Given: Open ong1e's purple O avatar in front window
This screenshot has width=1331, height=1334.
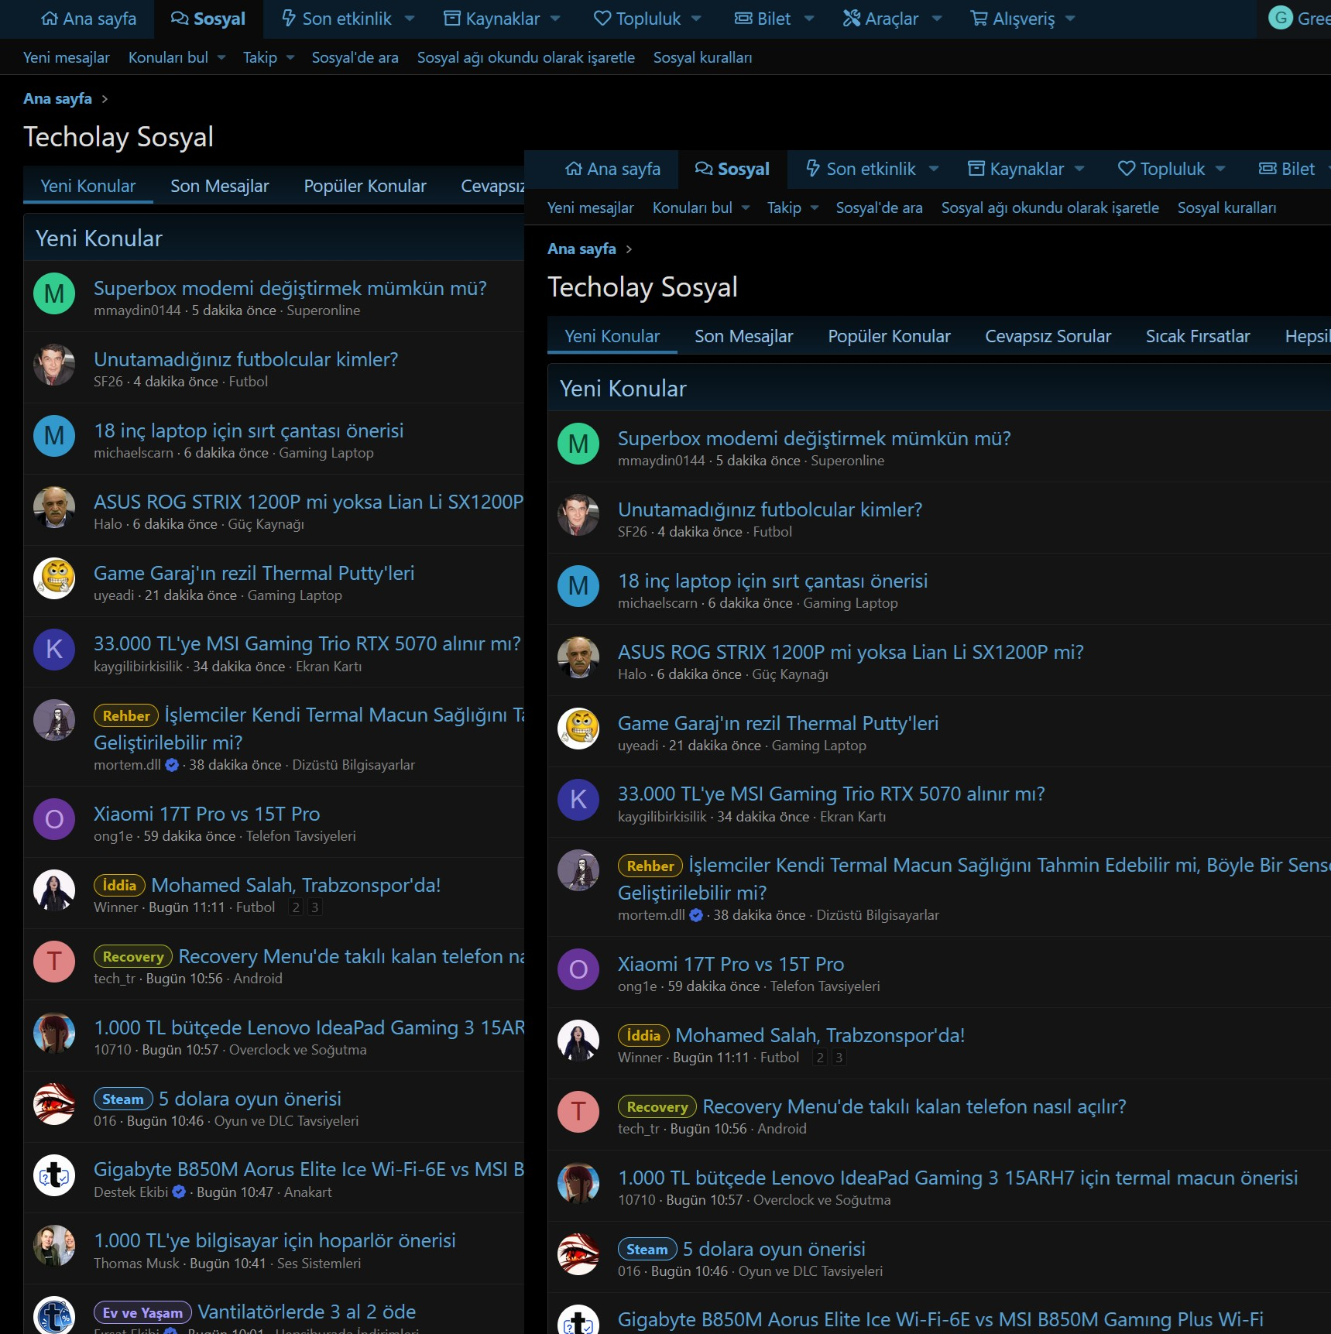Looking at the screenshot, I should [578, 970].
